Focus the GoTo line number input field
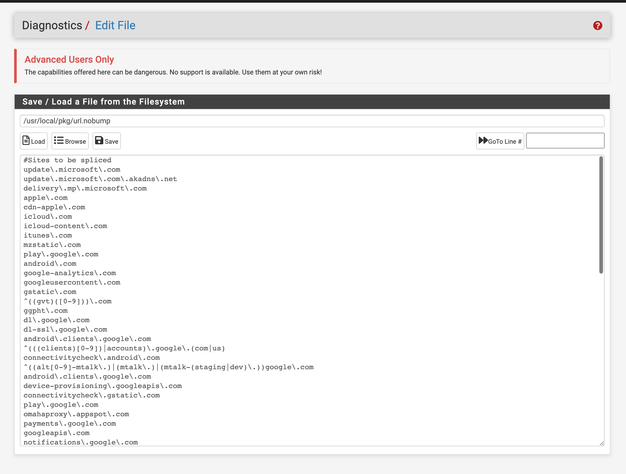 (565, 141)
